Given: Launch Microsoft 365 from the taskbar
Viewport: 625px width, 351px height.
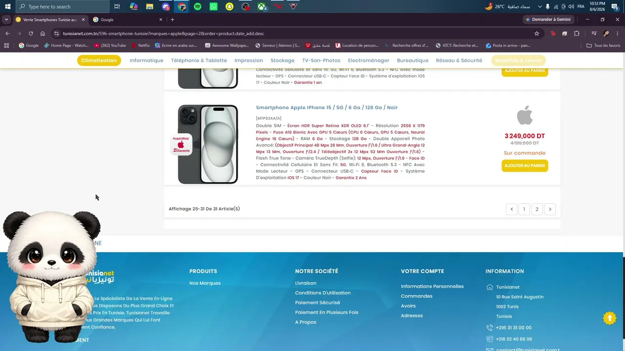Looking at the screenshot, I should tap(134, 6).
